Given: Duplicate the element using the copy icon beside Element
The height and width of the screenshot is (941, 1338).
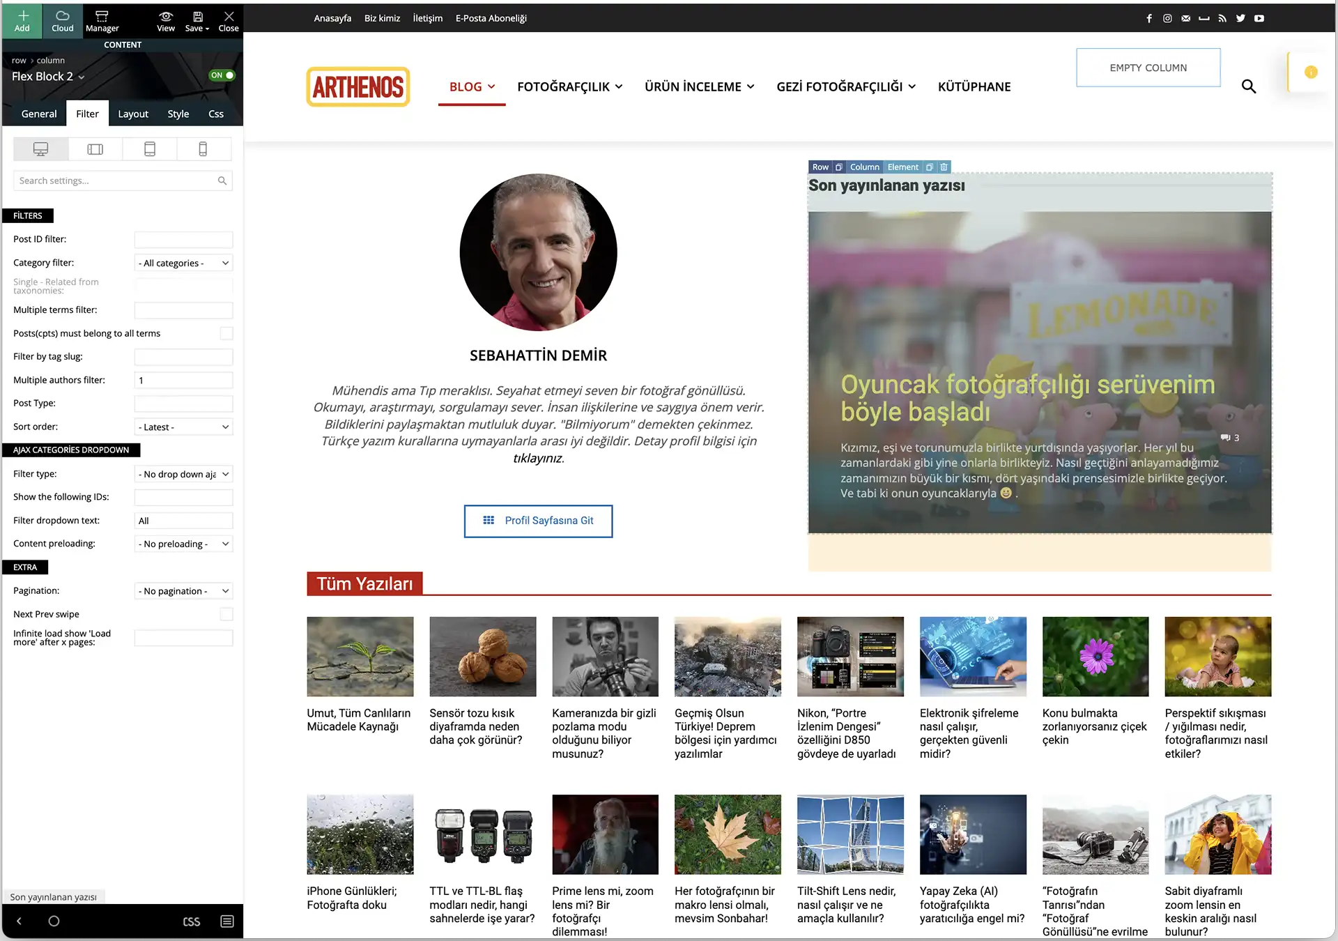Looking at the screenshot, I should 930,167.
